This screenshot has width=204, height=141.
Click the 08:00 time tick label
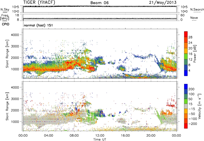74,136
